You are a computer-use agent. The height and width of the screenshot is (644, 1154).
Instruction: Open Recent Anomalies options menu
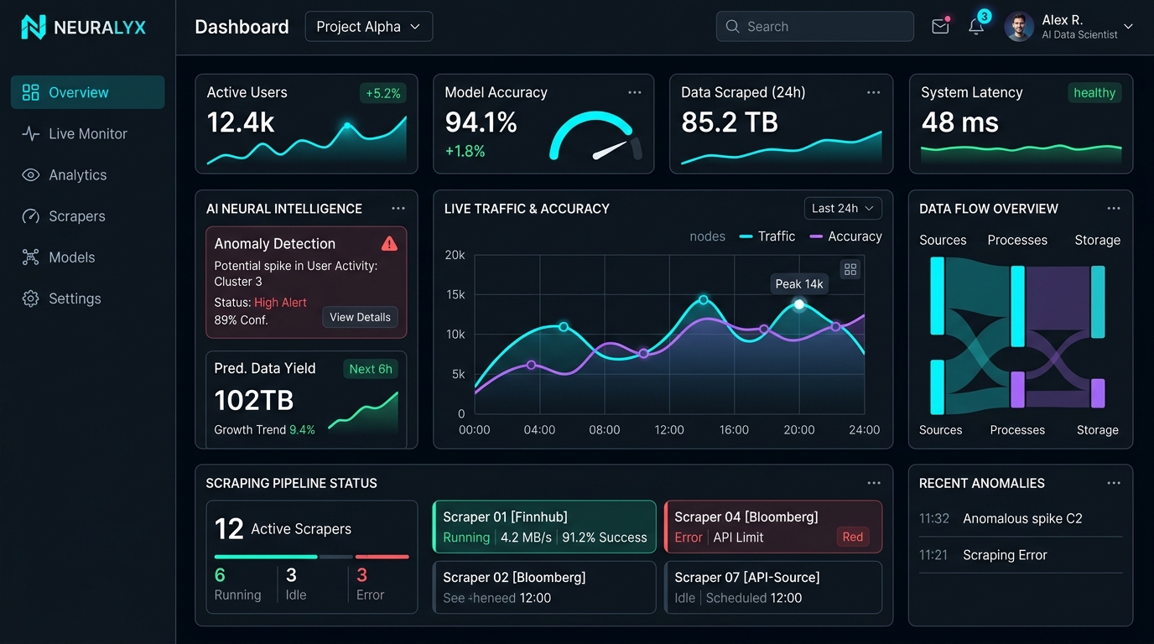point(1114,483)
